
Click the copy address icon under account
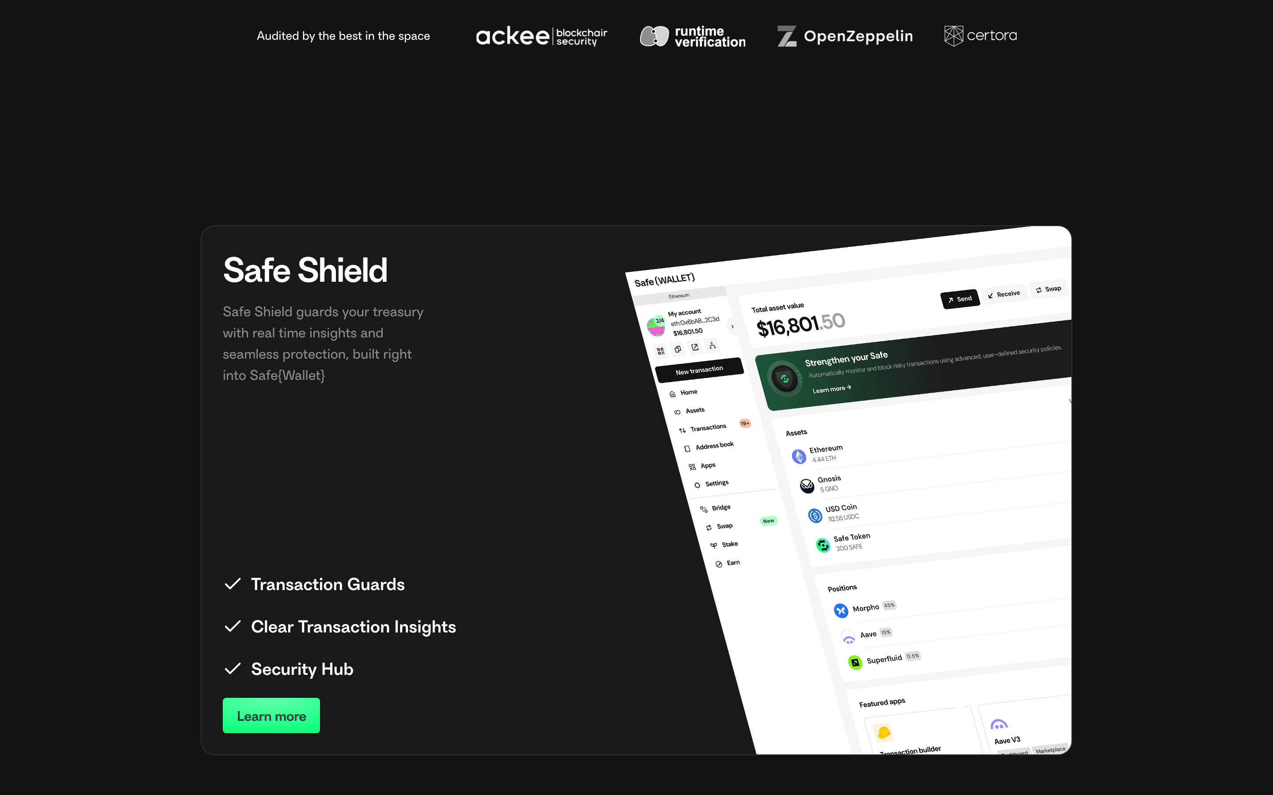[x=678, y=348]
